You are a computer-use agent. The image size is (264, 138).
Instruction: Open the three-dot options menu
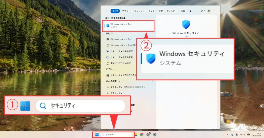coord(214,11)
